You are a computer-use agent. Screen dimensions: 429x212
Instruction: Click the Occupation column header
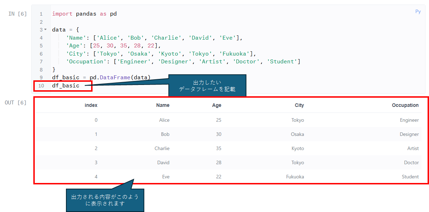[405, 105]
